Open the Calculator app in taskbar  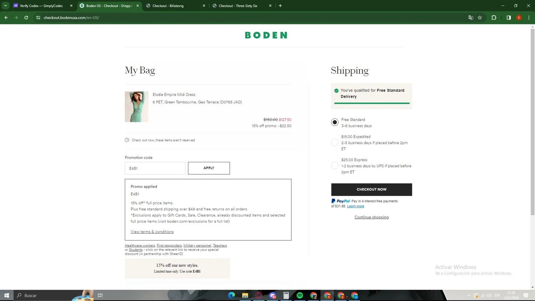[286, 295]
